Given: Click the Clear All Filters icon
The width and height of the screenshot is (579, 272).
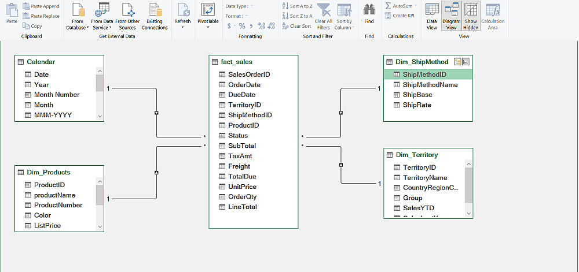Looking at the screenshot, I should pos(323,16).
